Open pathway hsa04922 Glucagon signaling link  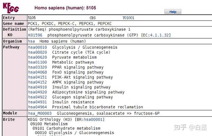coord(37,97)
